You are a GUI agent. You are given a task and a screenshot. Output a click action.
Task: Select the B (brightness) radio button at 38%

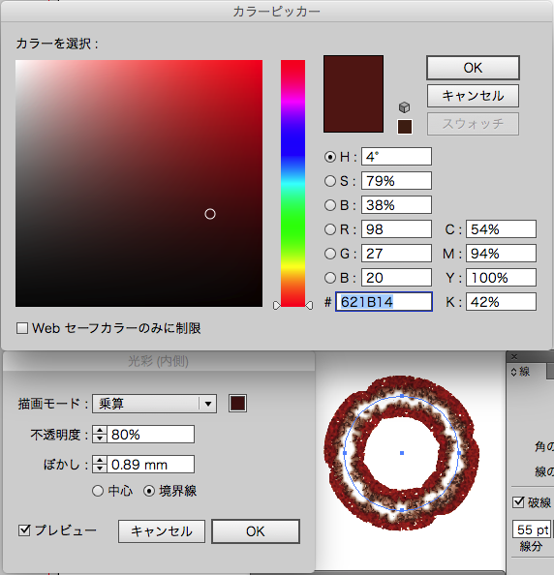click(330, 205)
